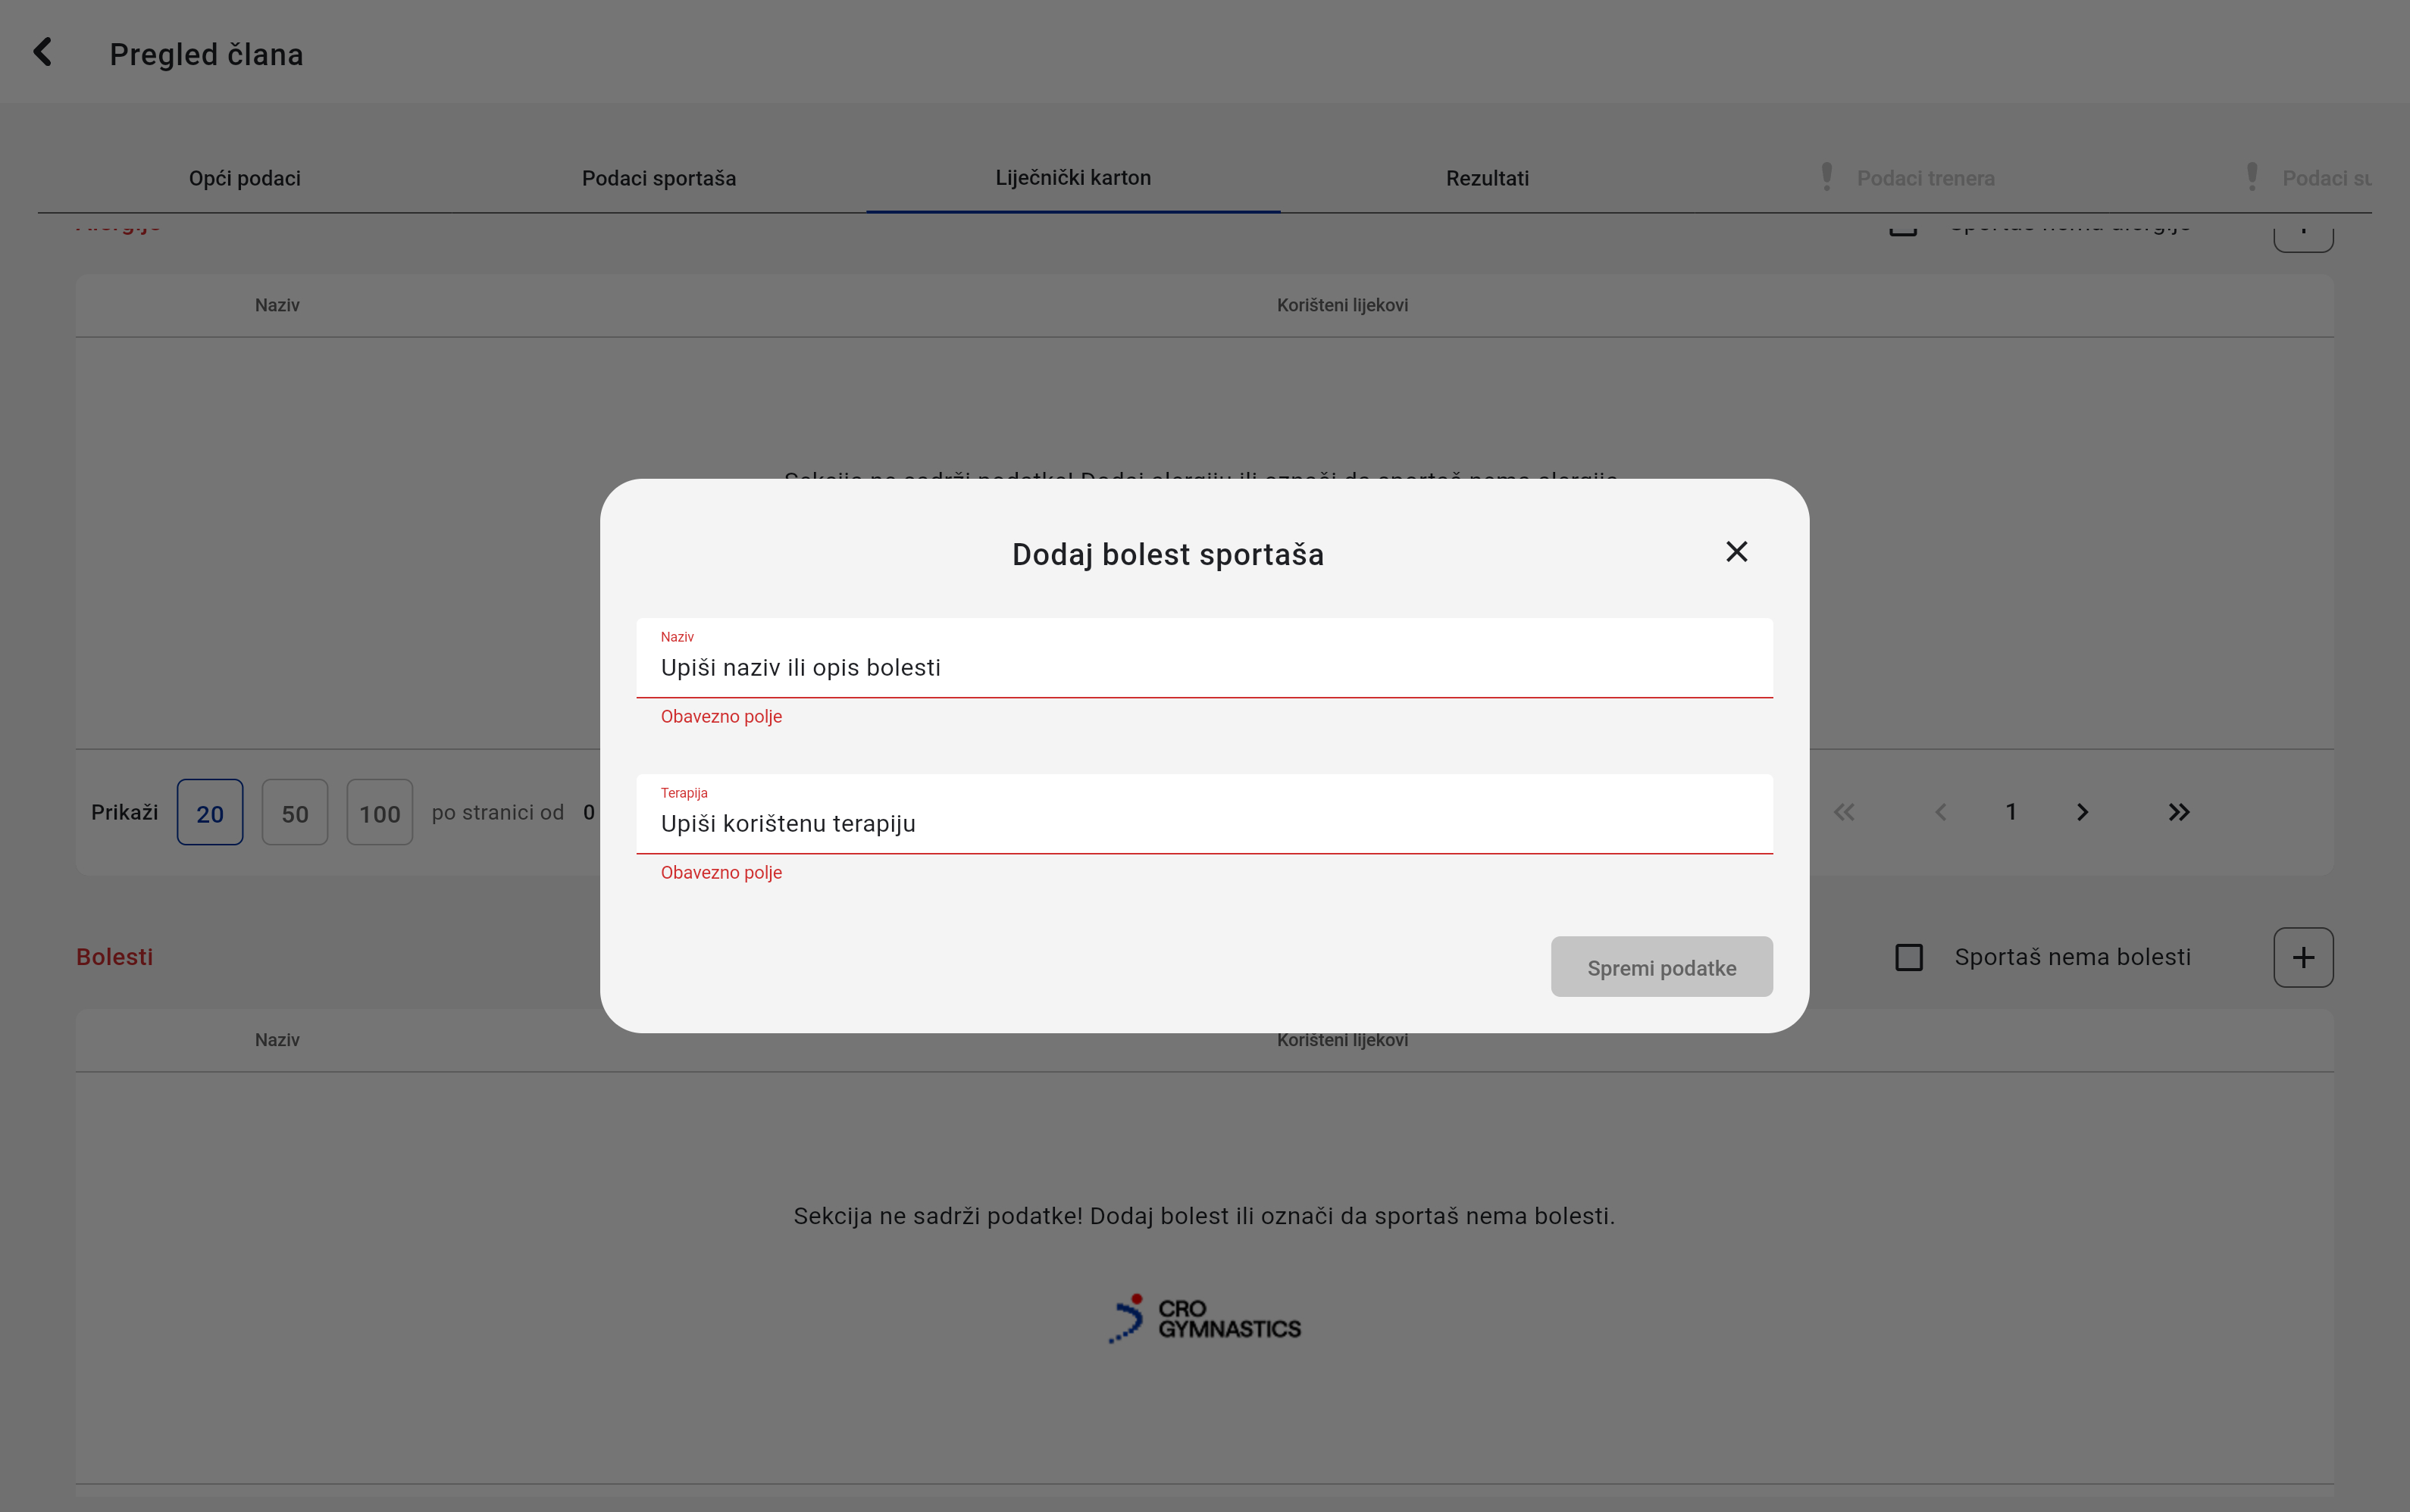Click the Spremi podatke button
Image resolution: width=2410 pixels, height=1512 pixels.
tap(1660, 967)
